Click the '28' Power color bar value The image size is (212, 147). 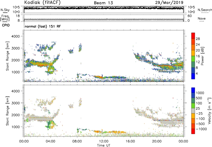point(198,39)
